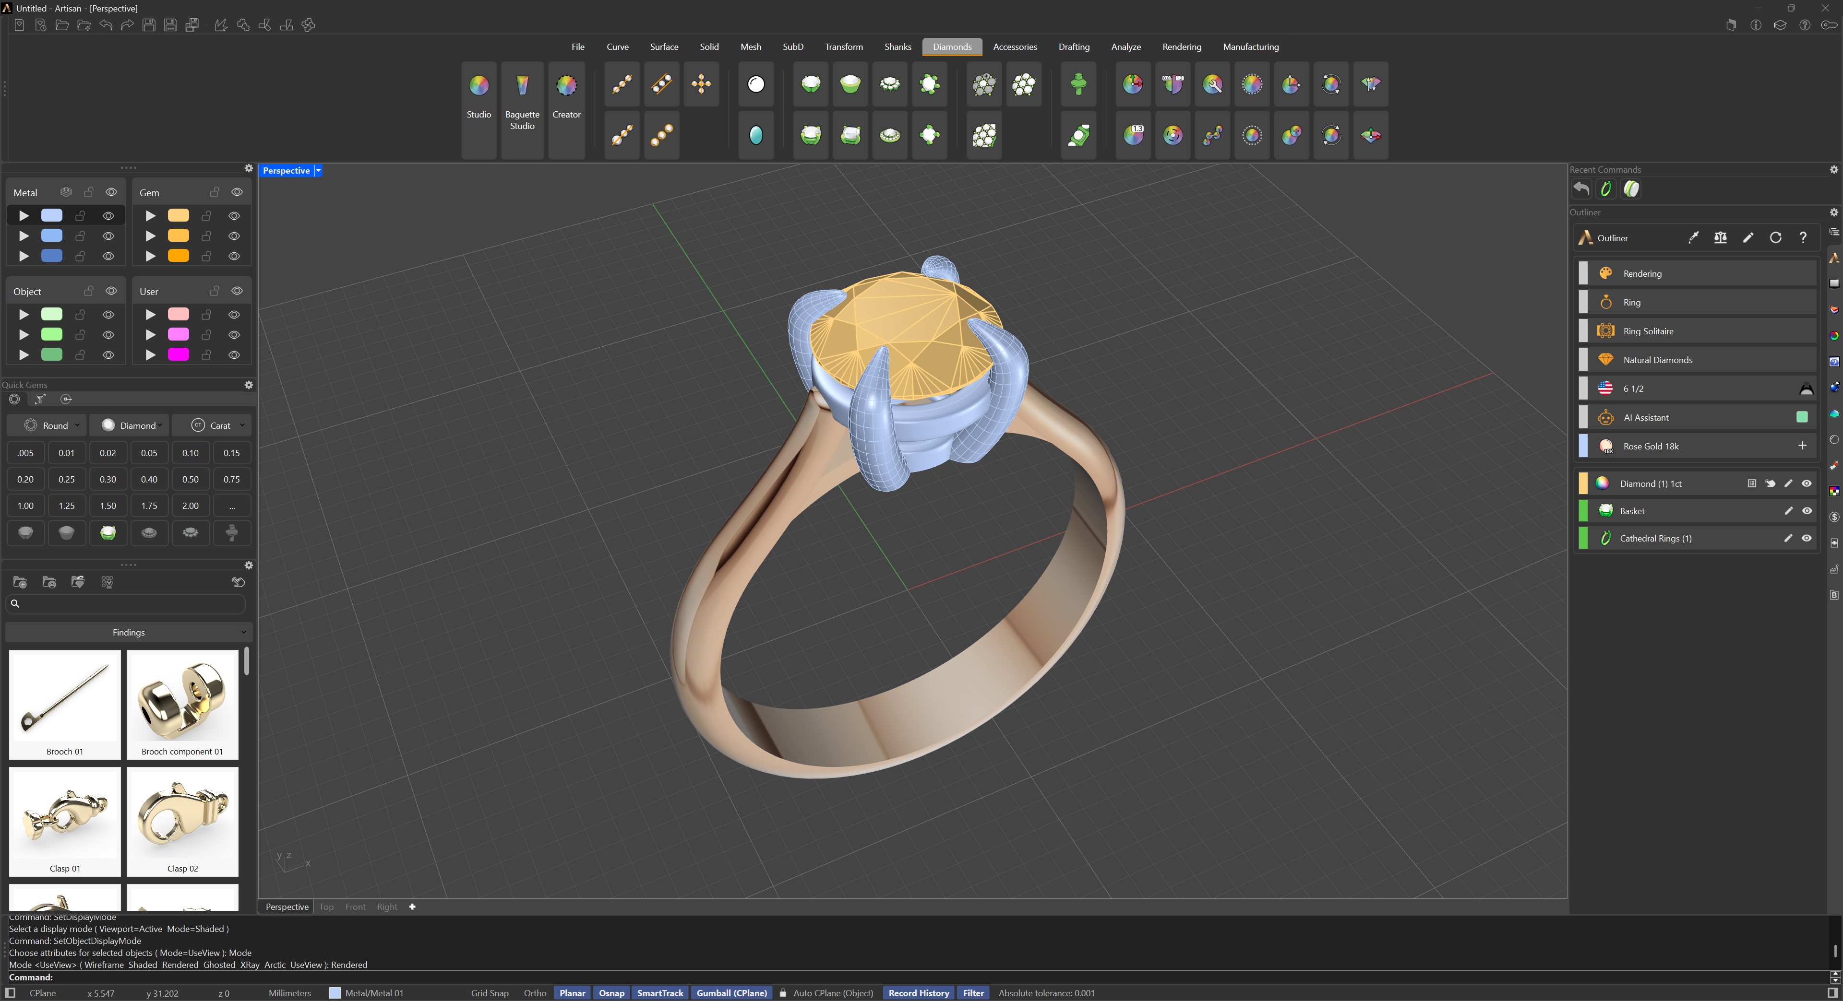Toggle visibility of the Metal layer group
1843x1001 pixels.
pos(112,192)
